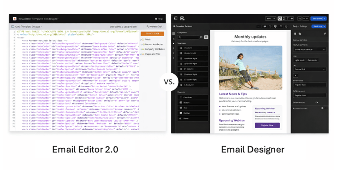Click the orange logo in Email Editor header
The width and height of the screenshot is (340, 170).
click(x=15, y=19)
